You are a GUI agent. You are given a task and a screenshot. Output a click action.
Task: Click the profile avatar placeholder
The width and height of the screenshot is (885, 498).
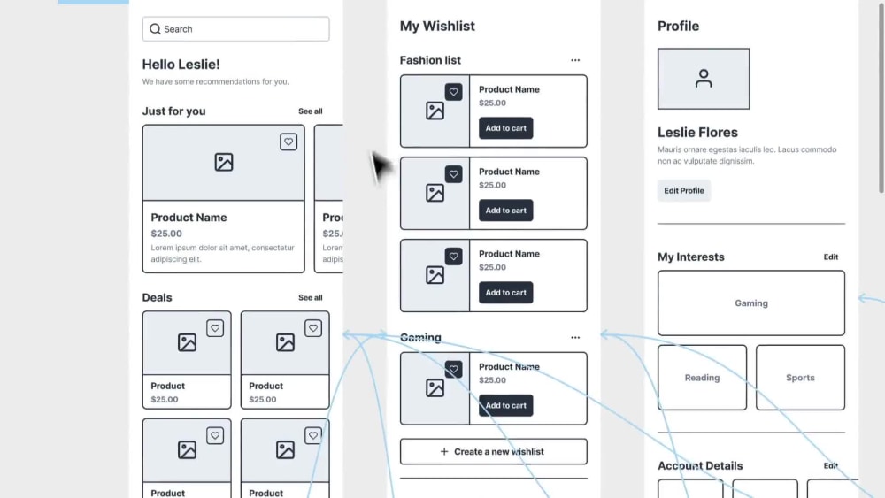704,79
